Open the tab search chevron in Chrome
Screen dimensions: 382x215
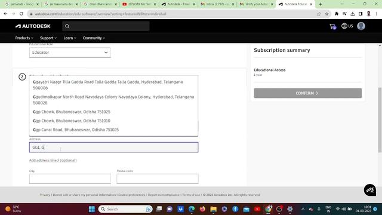(x=342, y=4)
